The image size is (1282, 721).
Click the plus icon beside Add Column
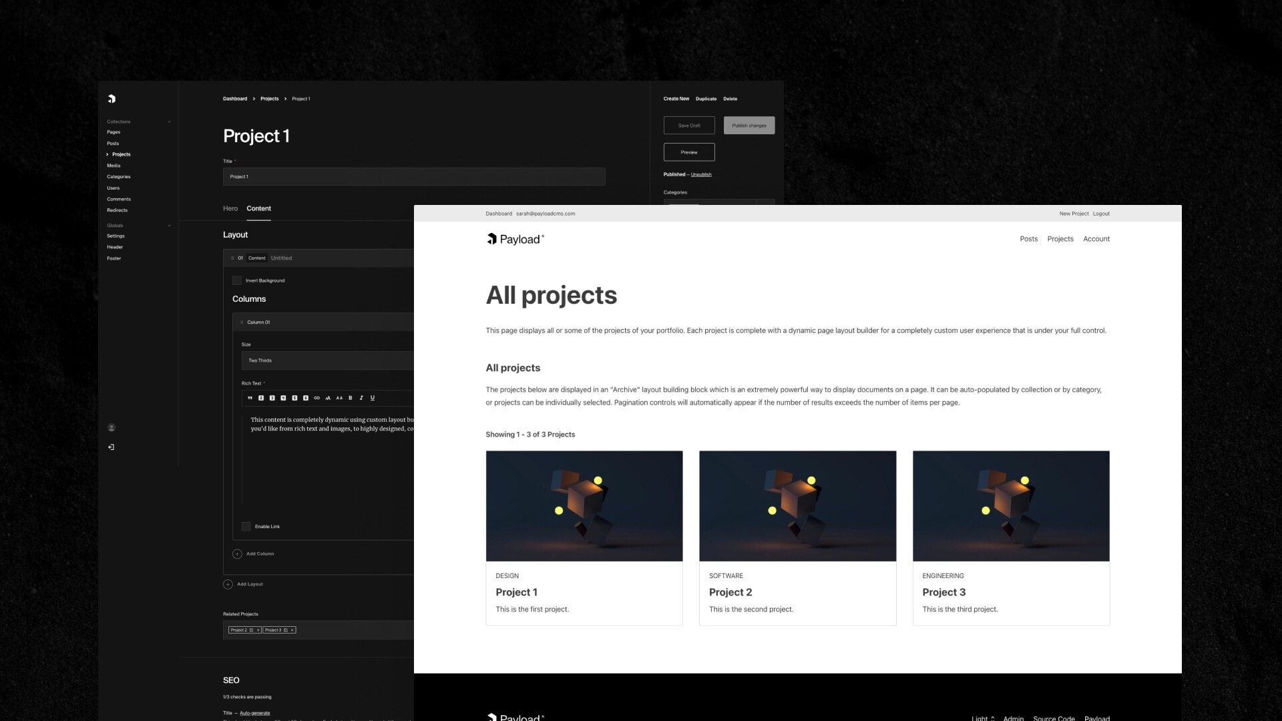click(x=237, y=554)
